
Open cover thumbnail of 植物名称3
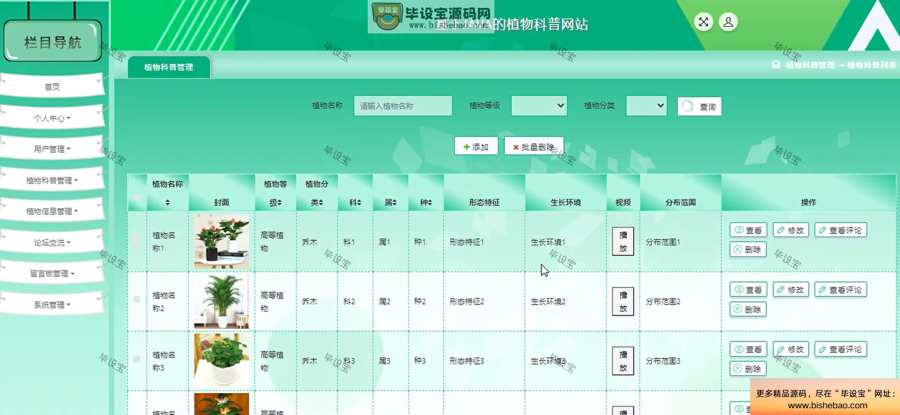pyautogui.click(x=221, y=360)
